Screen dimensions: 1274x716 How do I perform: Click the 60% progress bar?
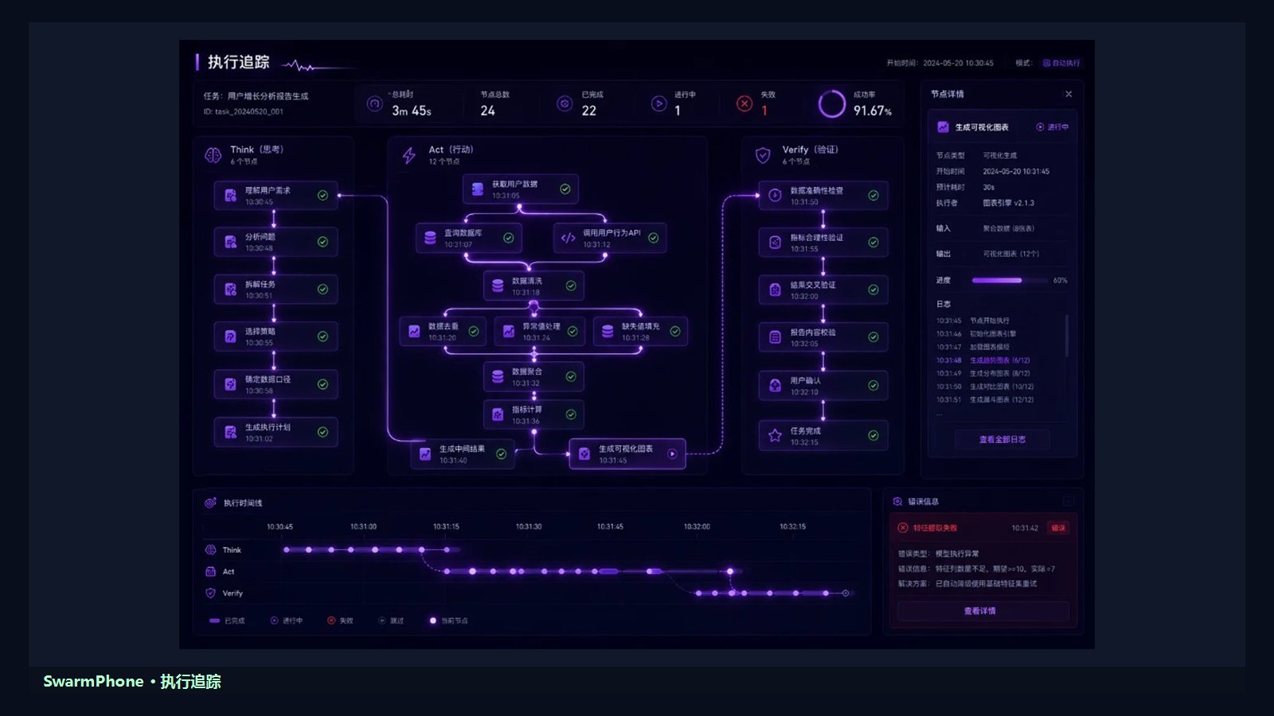tap(1009, 280)
